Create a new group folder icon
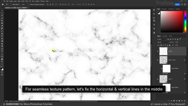This screenshot has width=188, height=106. tap(179, 101)
